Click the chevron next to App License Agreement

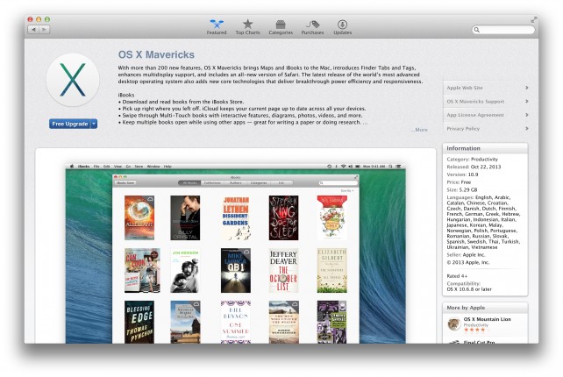(x=527, y=115)
